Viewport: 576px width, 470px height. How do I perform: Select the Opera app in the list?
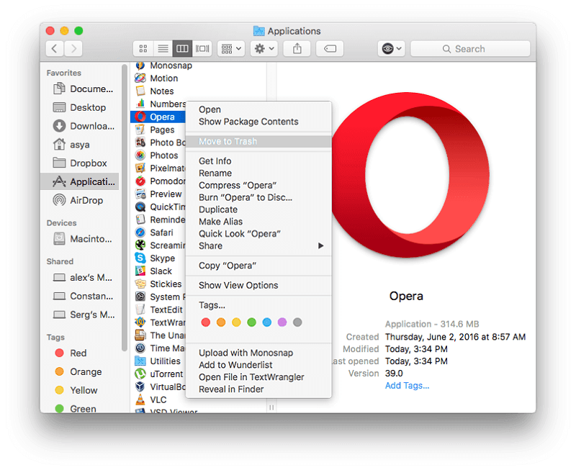pos(158,117)
